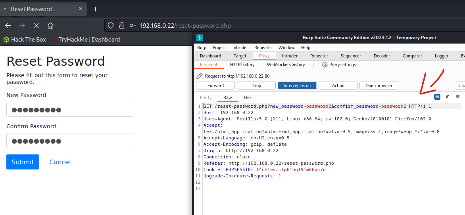The height and width of the screenshot is (215, 465).
Task: Select the Proxy tab
Action: click(x=264, y=56)
